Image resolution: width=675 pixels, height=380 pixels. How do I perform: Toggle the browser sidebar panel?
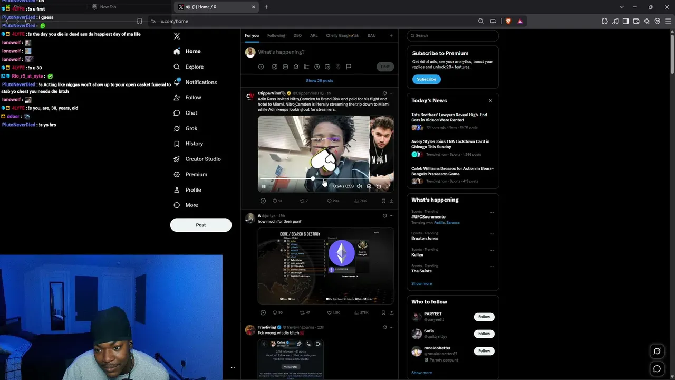click(x=625, y=21)
